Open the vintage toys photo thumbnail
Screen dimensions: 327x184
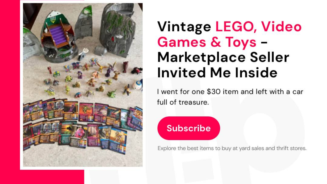click(x=83, y=85)
